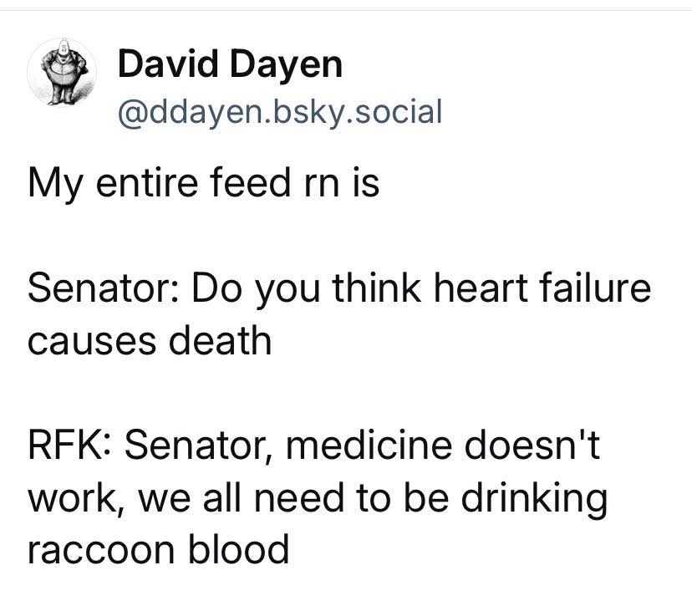Click the line "My entire feed rn is"

point(204,182)
